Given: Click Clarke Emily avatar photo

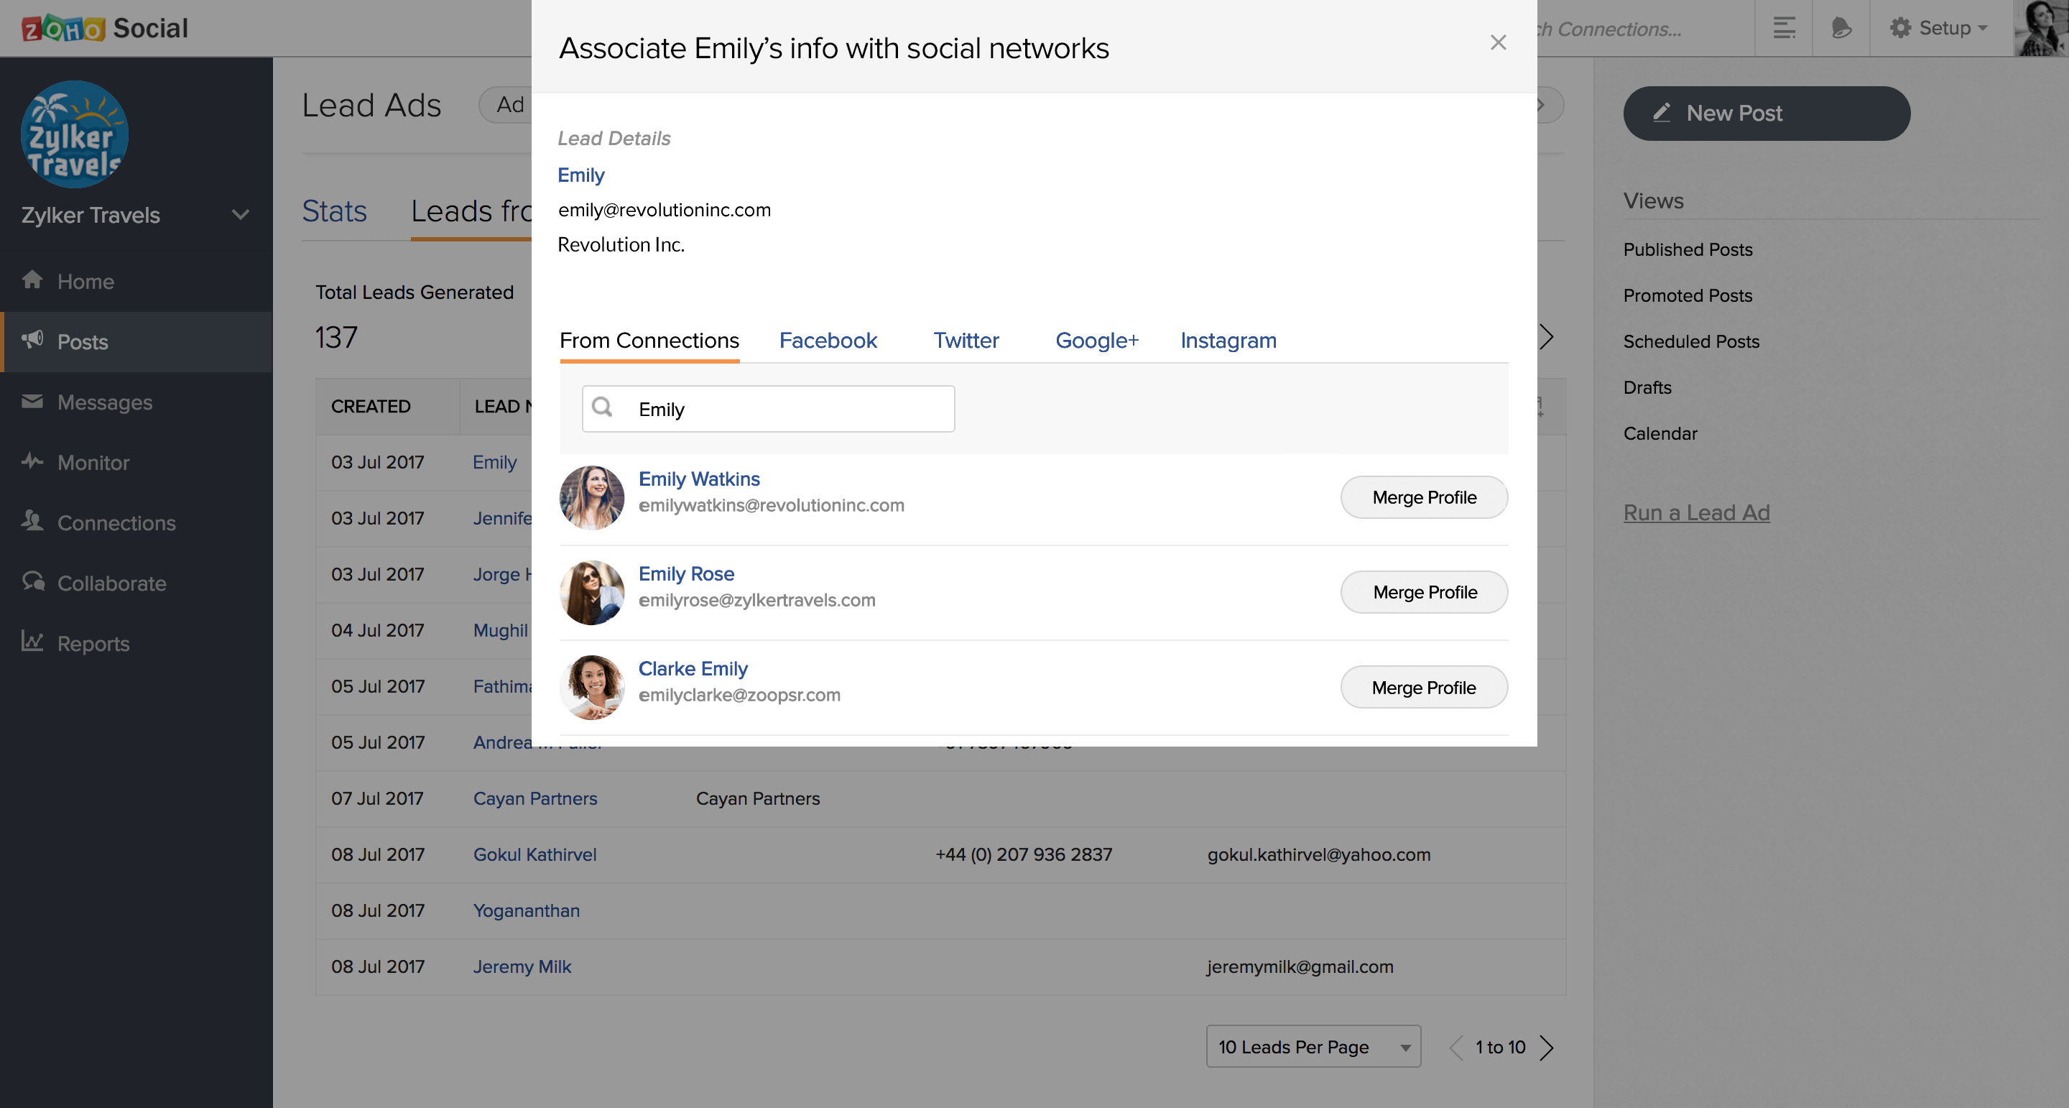Looking at the screenshot, I should coord(592,687).
